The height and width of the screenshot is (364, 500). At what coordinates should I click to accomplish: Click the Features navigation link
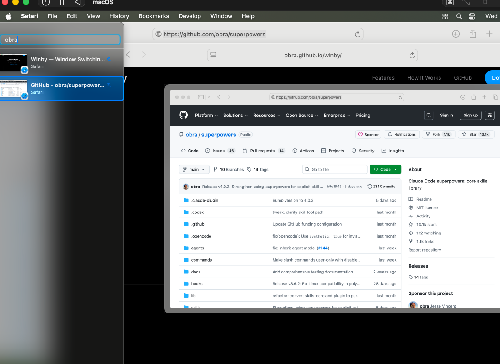click(x=383, y=78)
